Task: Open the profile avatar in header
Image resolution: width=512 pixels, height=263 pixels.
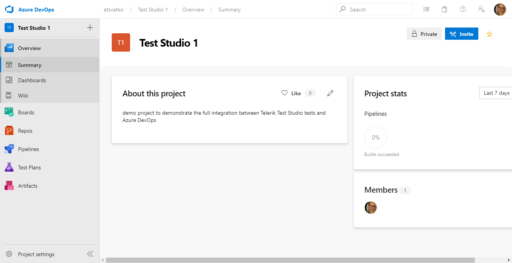Action: (x=500, y=10)
